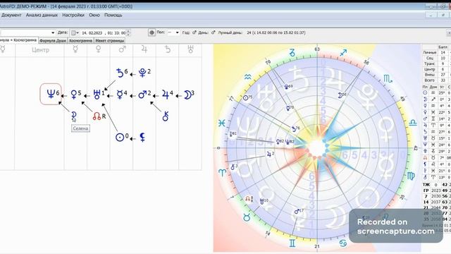Screen dimensions: 451x254
Task: Switch to the Космограмма tab
Action: (x=80, y=41)
